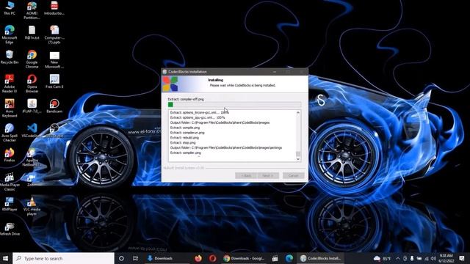The width and height of the screenshot is (470, 264).
Task: Launch VSCodeUser desktop shortcut
Action: coord(32,131)
